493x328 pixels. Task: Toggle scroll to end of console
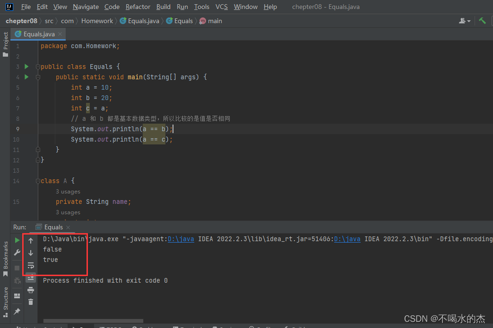[31, 278]
